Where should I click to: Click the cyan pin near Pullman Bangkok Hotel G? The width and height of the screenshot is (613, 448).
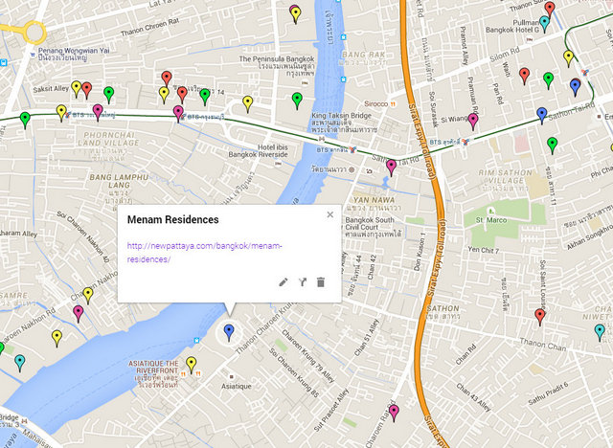[544, 24]
